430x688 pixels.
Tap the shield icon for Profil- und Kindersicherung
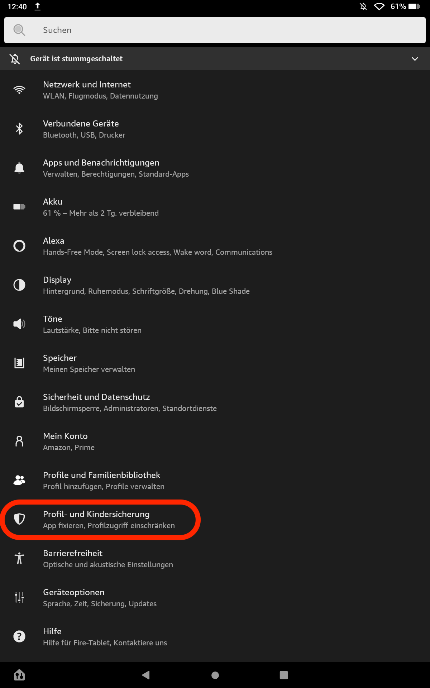19,519
